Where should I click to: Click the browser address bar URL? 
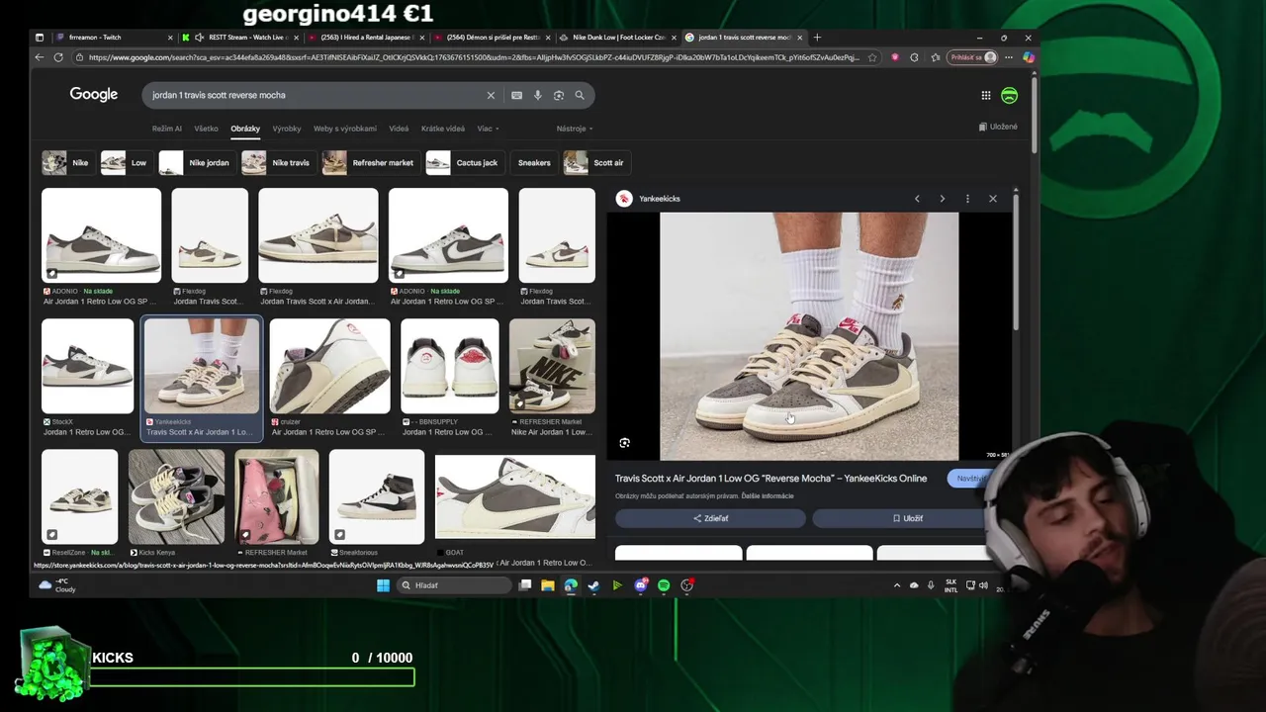coord(473,57)
